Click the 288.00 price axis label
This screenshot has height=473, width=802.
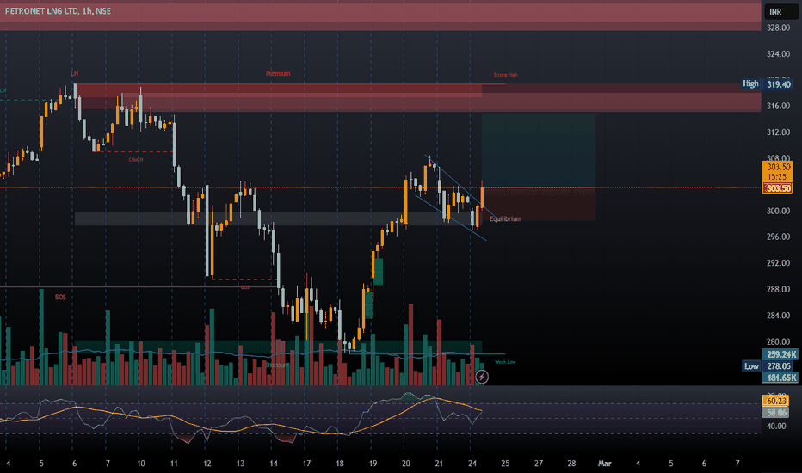click(x=778, y=290)
